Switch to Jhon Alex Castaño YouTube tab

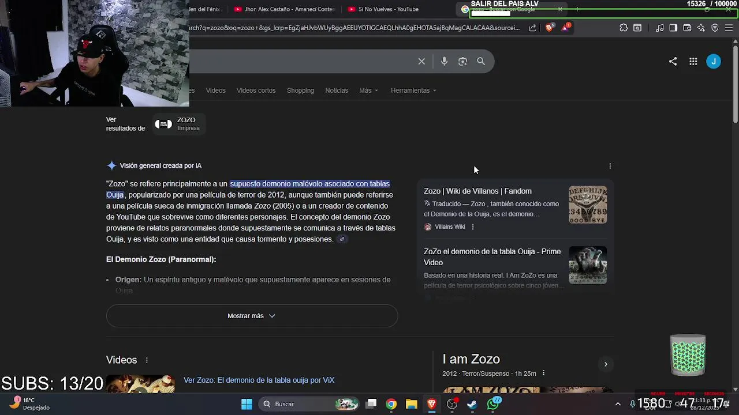point(284,9)
